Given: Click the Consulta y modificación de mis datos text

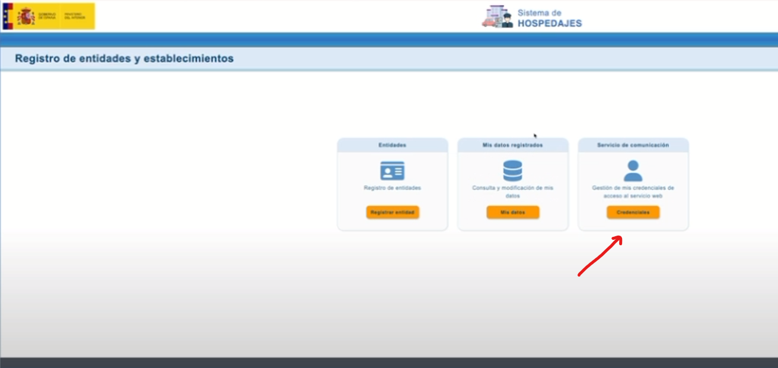Looking at the screenshot, I should (x=513, y=191).
